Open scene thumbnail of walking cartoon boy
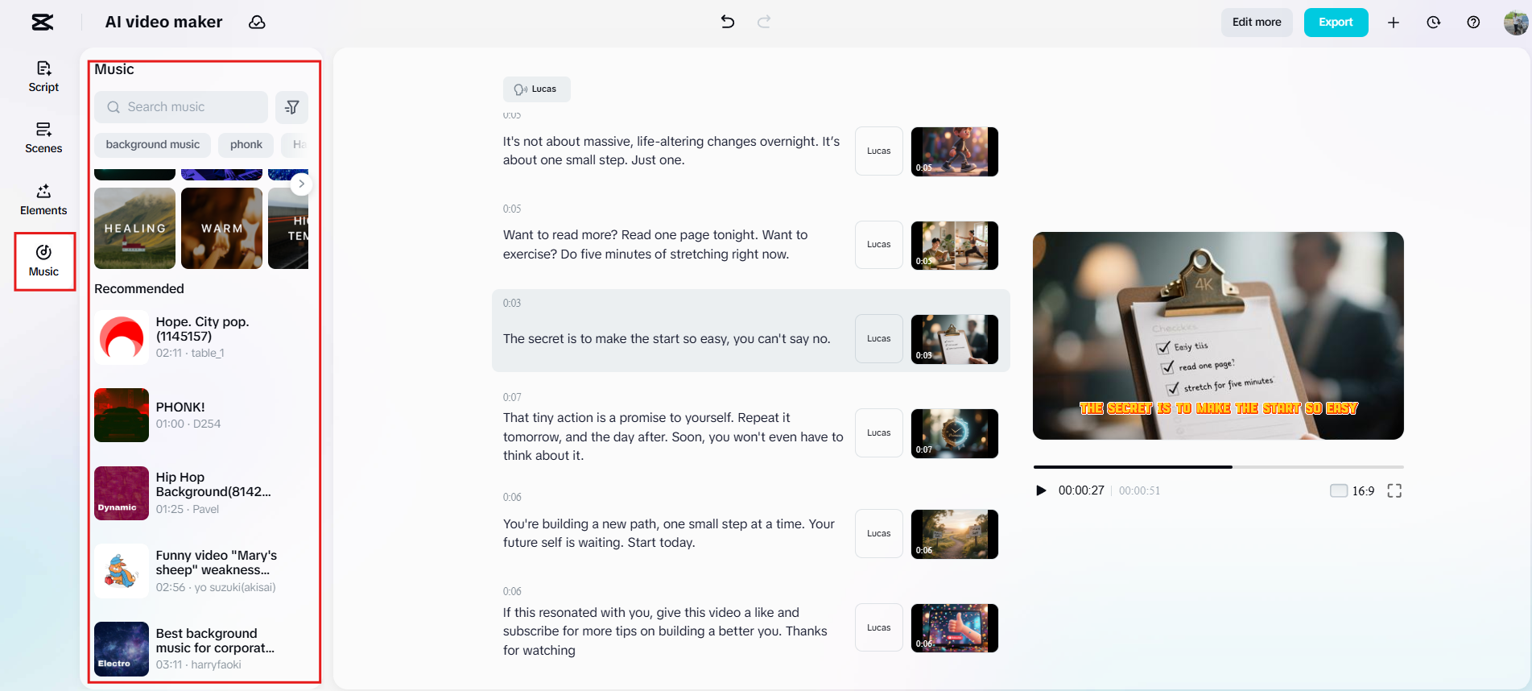Viewport: 1532px width, 691px height. click(x=955, y=151)
